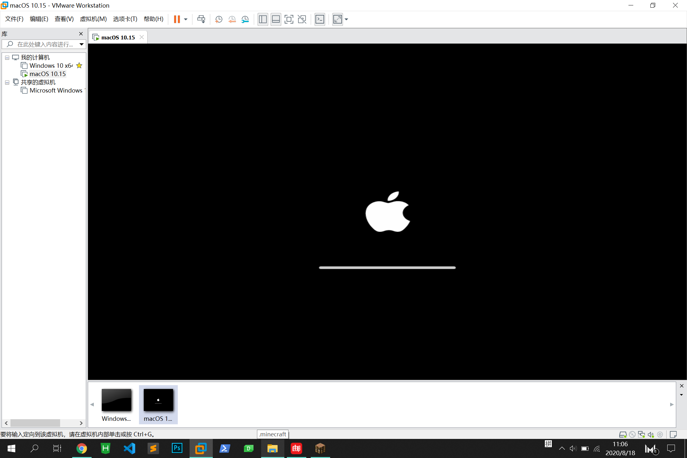Take a snapshot of this virtual machine
This screenshot has width=687, height=458.
(219, 19)
